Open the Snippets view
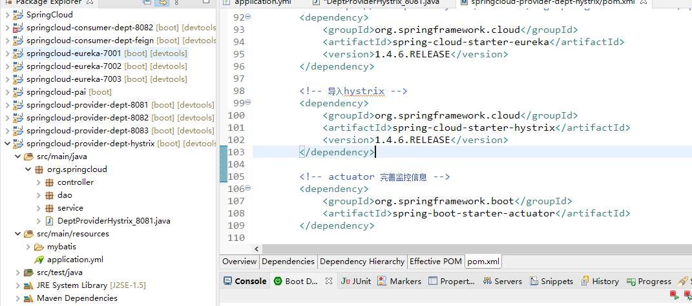 [551, 281]
